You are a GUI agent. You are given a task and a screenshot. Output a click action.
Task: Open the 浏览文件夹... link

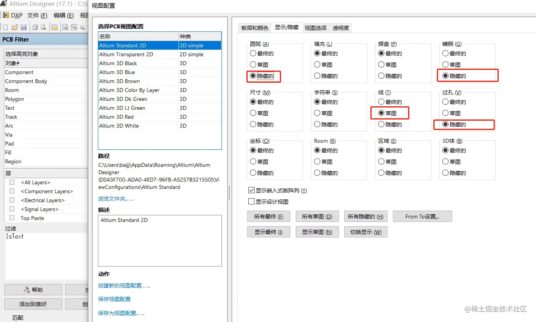point(116,199)
